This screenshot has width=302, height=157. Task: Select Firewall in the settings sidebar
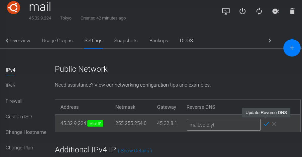click(x=14, y=101)
